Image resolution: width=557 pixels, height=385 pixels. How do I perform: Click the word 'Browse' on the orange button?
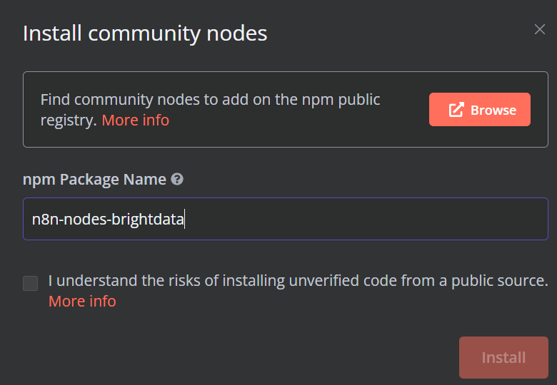pyautogui.click(x=493, y=110)
